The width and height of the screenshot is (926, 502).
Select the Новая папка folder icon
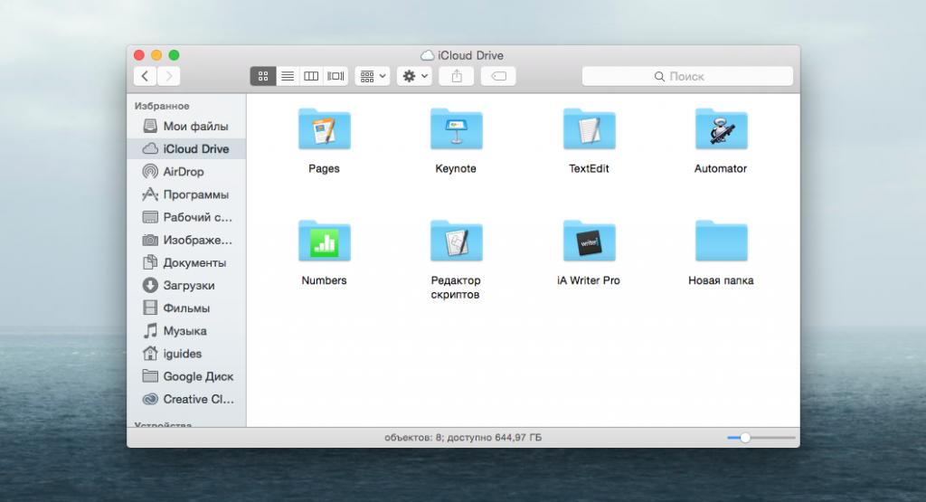point(721,241)
